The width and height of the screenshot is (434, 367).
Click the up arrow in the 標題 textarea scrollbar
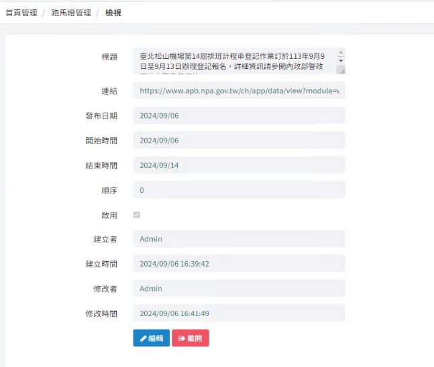coord(341,52)
